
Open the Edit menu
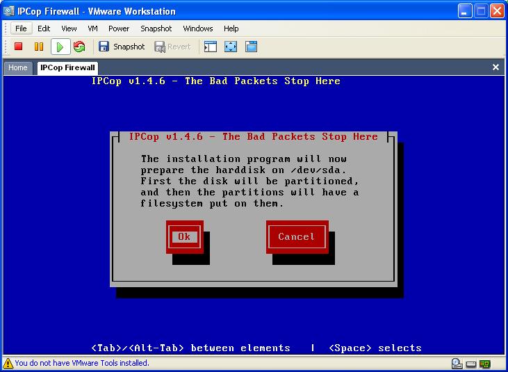tap(44, 29)
